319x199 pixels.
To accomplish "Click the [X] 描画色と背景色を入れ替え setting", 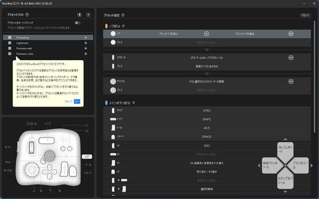I will coord(207,163).
